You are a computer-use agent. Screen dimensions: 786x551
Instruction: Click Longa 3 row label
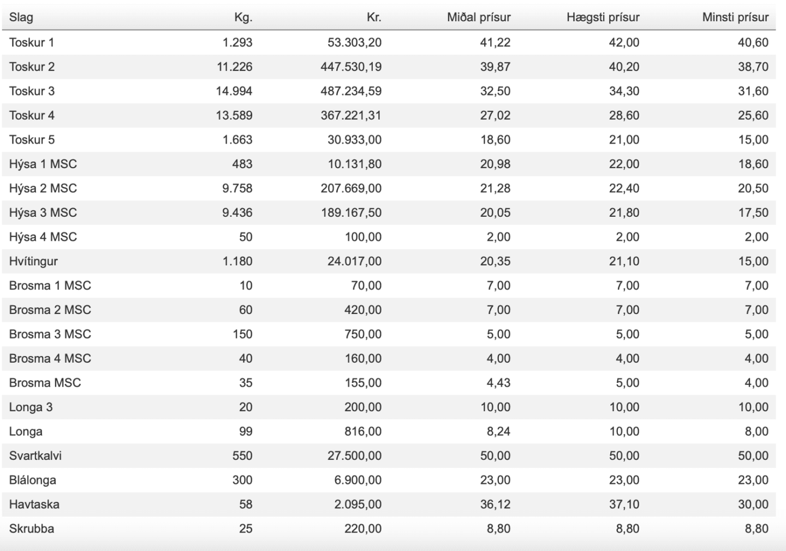tap(31, 407)
